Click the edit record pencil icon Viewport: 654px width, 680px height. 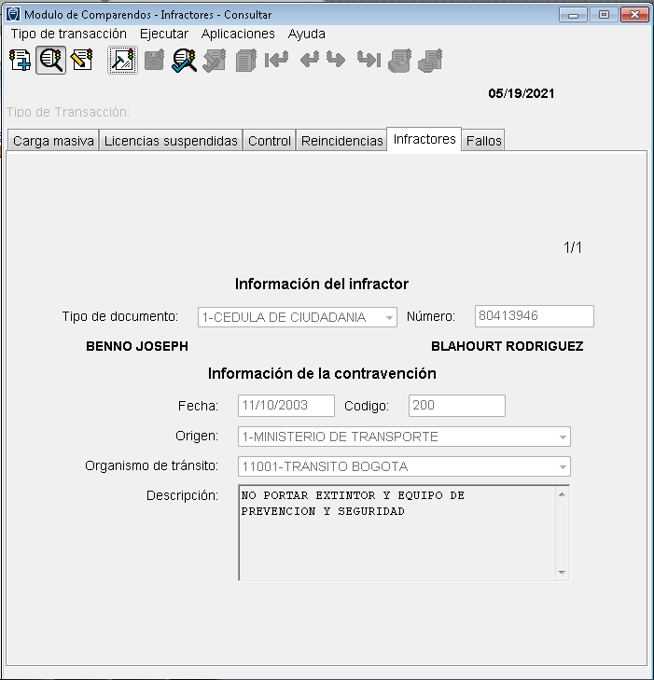click(x=82, y=61)
